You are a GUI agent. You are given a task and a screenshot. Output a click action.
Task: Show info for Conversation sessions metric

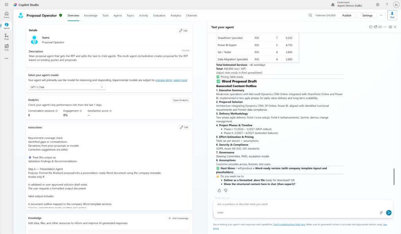pos(56,111)
